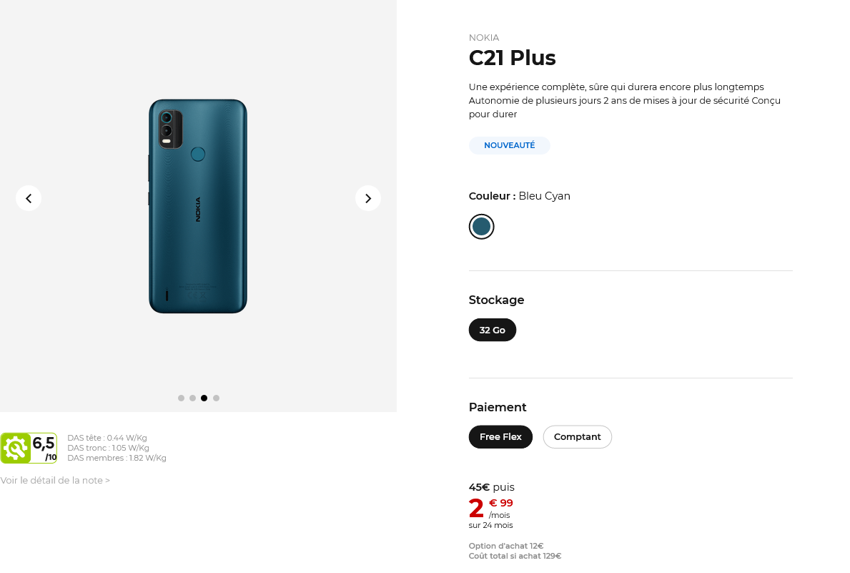Show the previous phone image
The image size is (850, 573).
(x=29, y=198)
